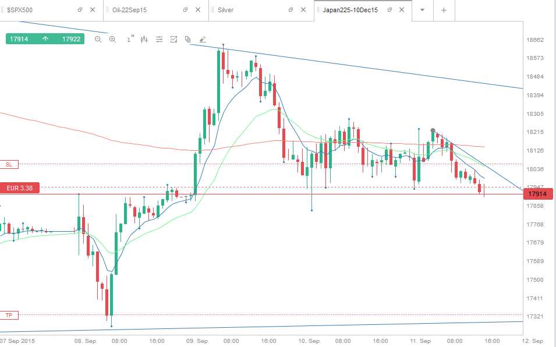
Task: Select the drawing pencil tool
Action: 203,40
